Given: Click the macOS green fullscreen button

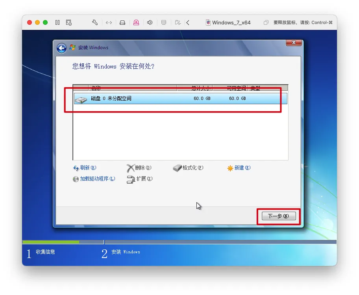Looking at the screenshot, I should click(45, 22).
